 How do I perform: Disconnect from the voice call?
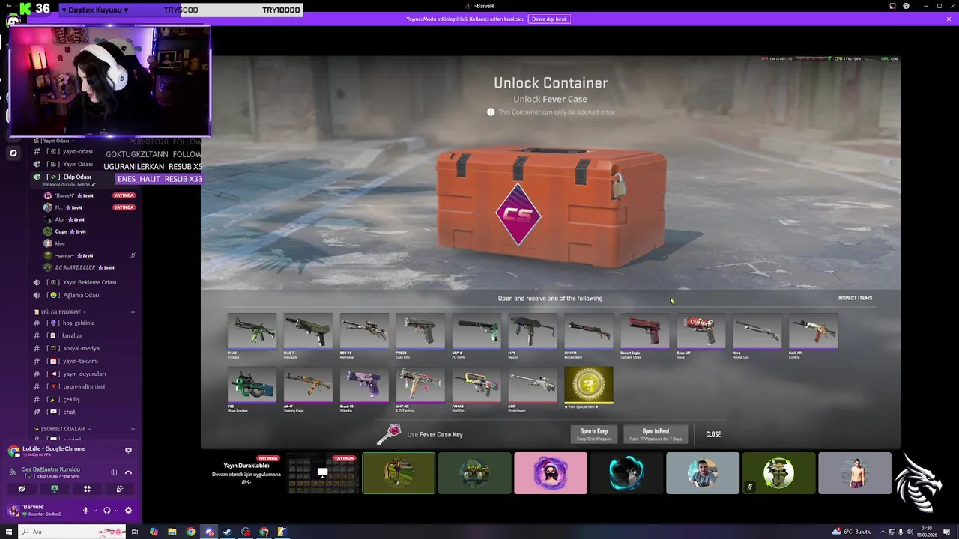point(128,472)
